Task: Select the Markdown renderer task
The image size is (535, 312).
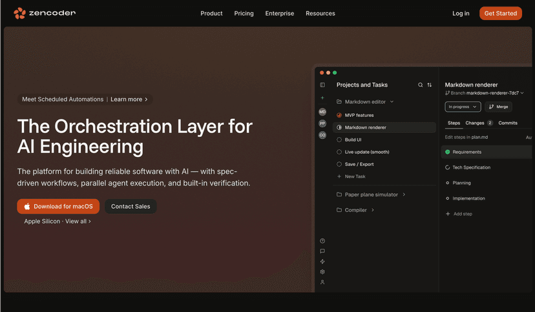Action: (365, 127)
